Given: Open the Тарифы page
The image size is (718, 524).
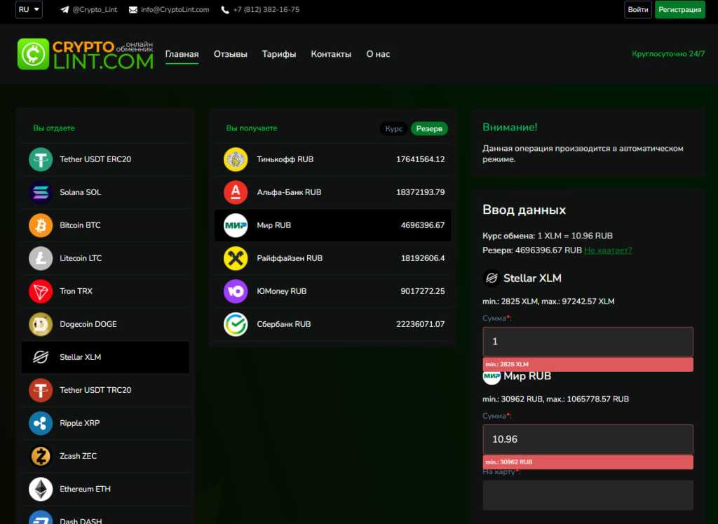Looking at the screenshot, I should tap(279, 54).
